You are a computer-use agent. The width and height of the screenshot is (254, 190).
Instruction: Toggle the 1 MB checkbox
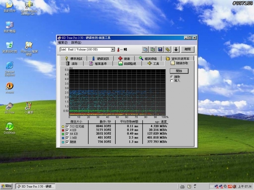[x=67, y=138]
